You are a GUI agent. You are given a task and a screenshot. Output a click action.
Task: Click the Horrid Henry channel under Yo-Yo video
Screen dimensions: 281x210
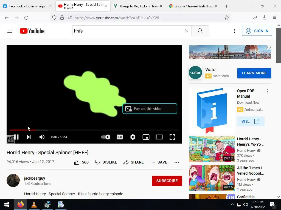pyautogui.click(x=246, y=151)
